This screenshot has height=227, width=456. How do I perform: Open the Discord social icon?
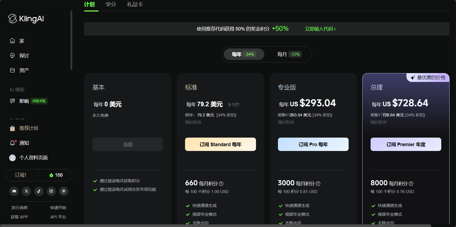(14, 191)
